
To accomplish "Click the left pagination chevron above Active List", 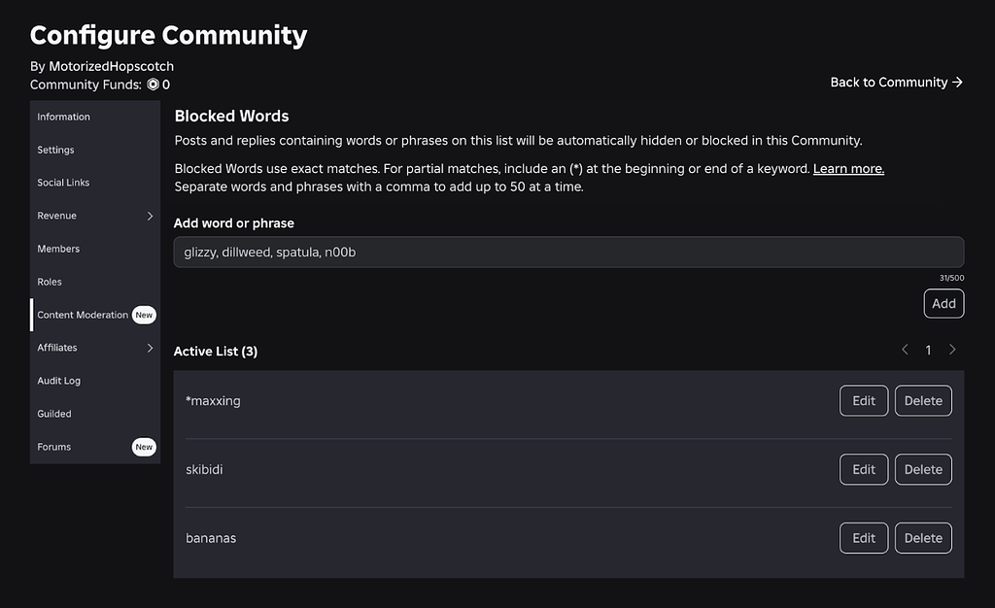I will (x=905, y=350).
